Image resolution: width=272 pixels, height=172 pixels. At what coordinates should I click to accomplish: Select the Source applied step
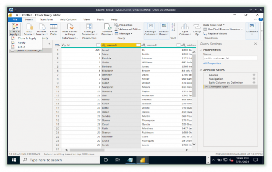(x=231, y=75)
